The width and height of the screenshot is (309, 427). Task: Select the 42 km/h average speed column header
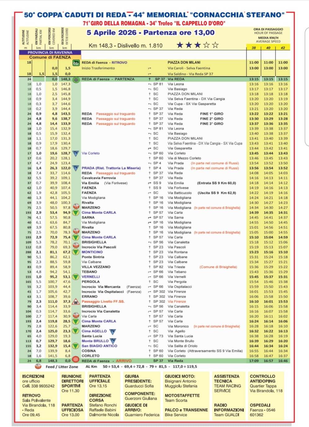[283, 48]
